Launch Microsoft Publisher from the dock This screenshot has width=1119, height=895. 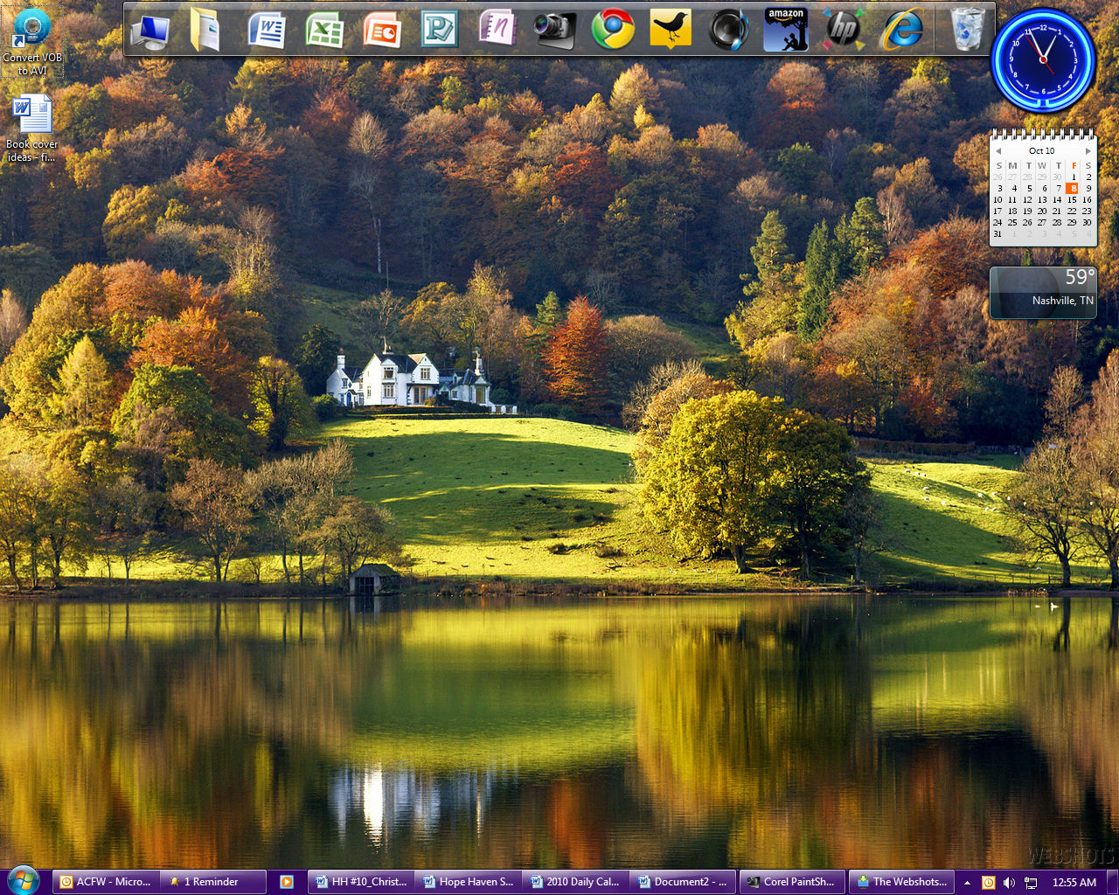pos(439,30)
